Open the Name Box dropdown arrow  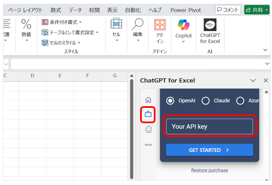click(x=6, y=64)
